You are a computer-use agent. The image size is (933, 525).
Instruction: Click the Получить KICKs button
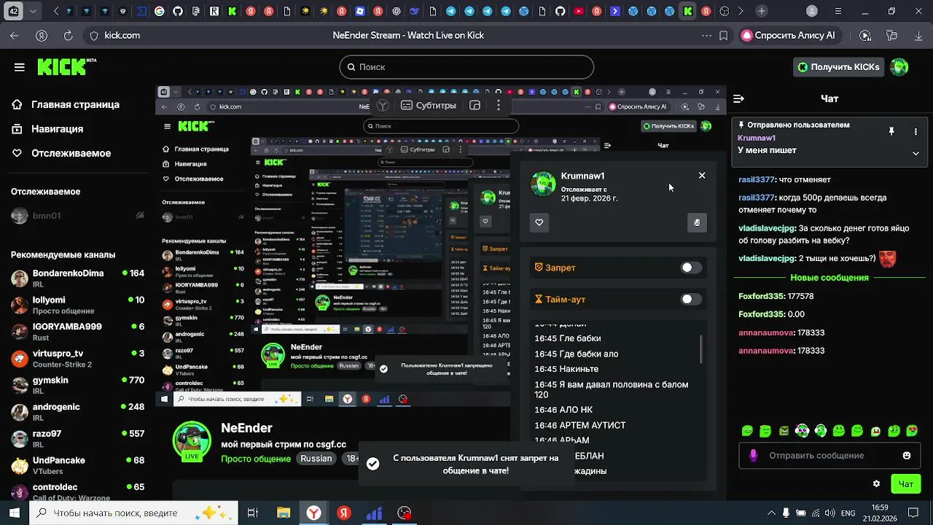pyautogui.click(x=839, y=67)
